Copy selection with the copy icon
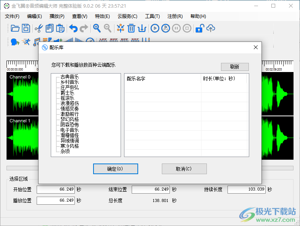 50,28
